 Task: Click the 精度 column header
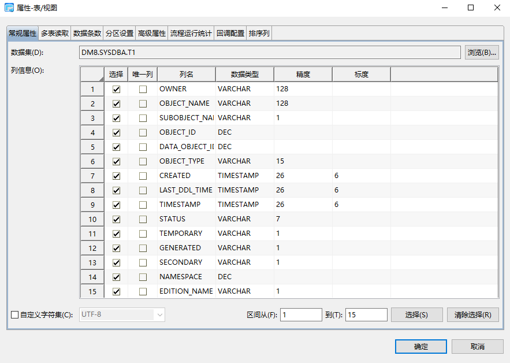(303, 74)
